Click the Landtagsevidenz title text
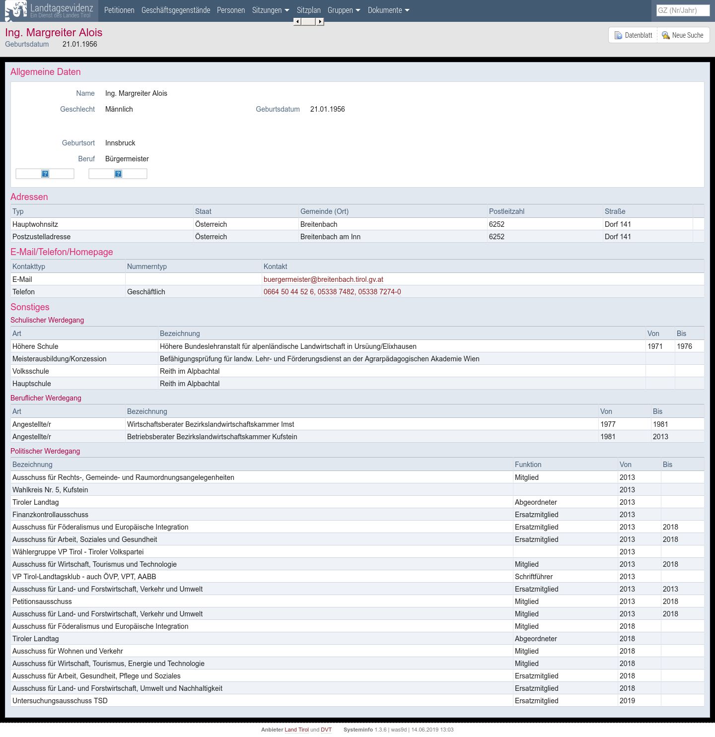 coord(62,8)
